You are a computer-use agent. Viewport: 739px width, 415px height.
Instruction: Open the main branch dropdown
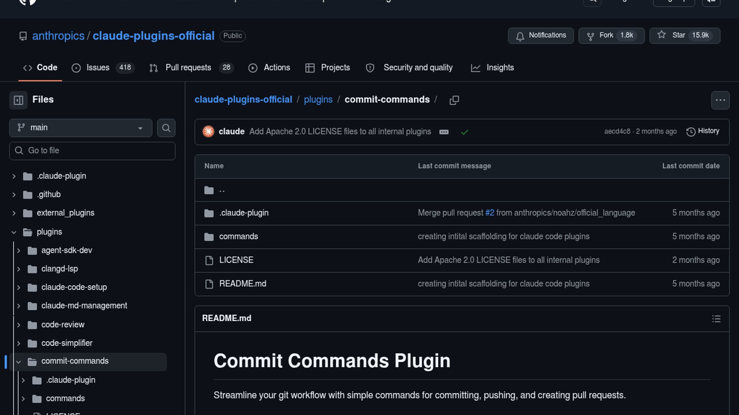(80, 128)
